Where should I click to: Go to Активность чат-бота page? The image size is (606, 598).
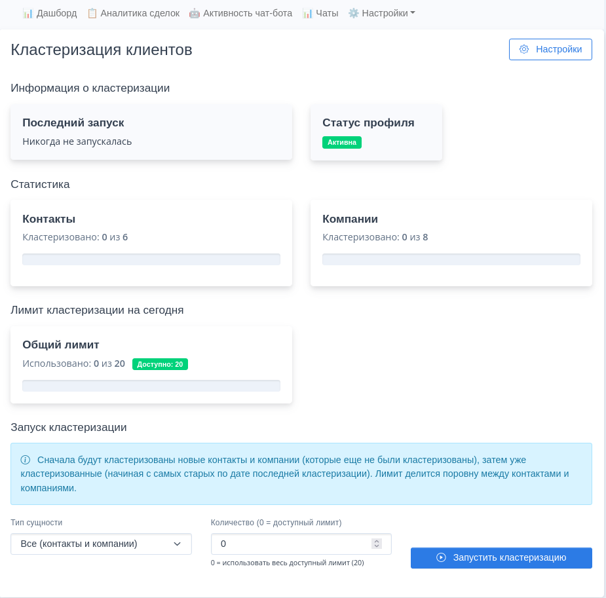[x=248, y=13]
